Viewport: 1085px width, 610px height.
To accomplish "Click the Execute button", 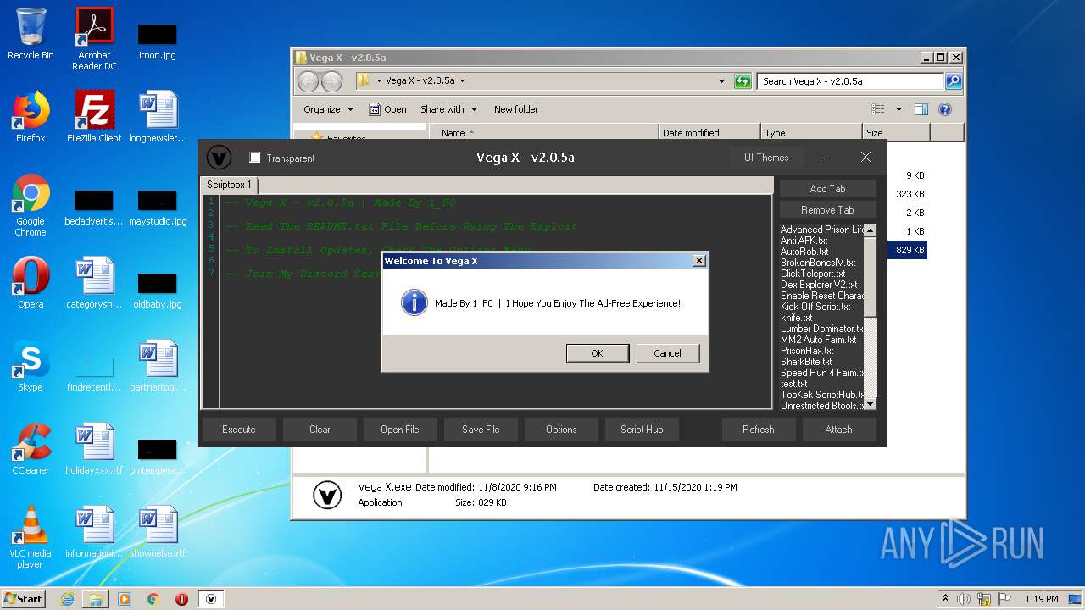I will 239,430.
